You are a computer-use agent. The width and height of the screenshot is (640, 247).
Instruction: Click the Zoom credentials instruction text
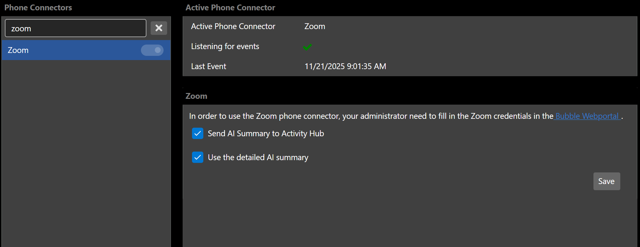point(371,116)
